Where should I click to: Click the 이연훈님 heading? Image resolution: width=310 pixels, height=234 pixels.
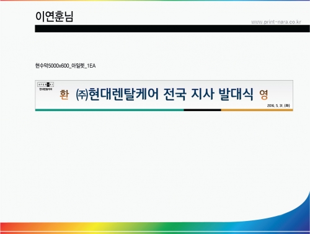tap(55, 16)
